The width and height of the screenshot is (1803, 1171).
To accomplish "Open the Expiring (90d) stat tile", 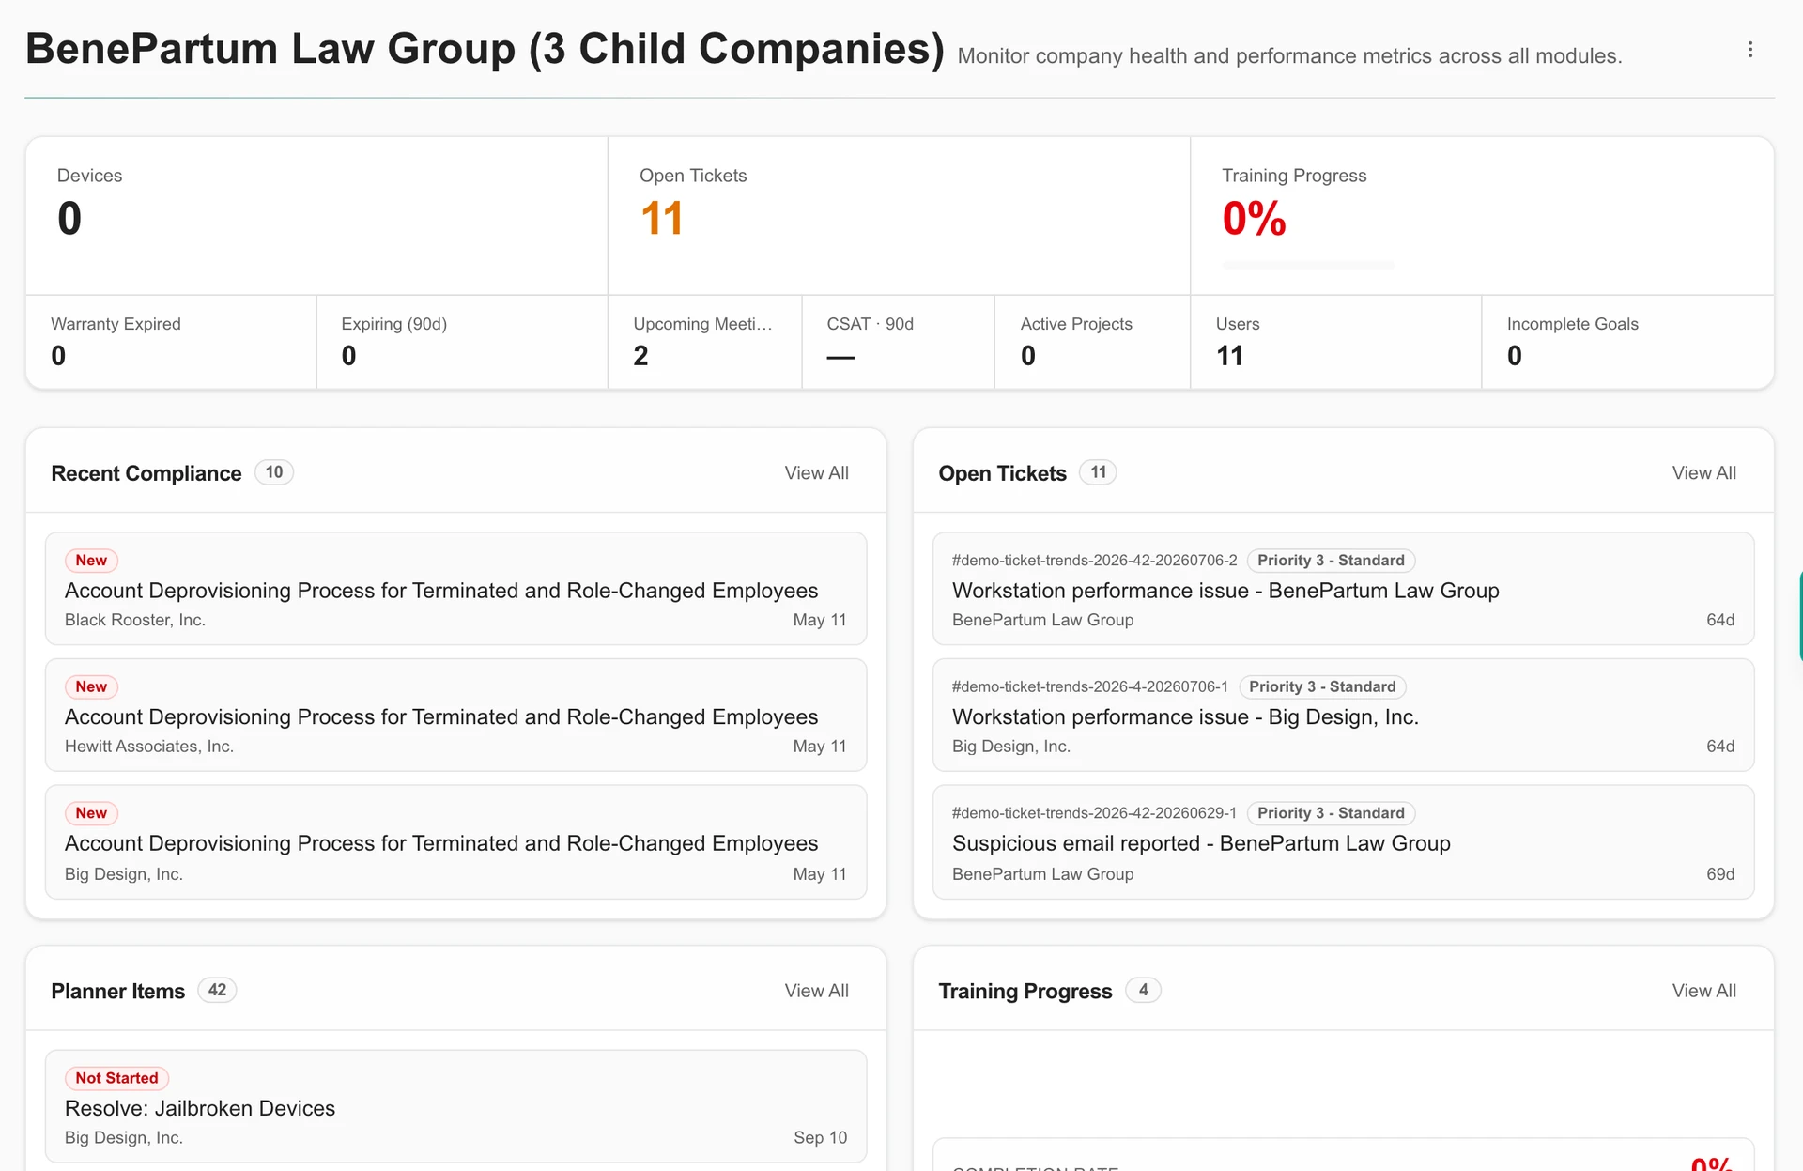I will [462, 342].
